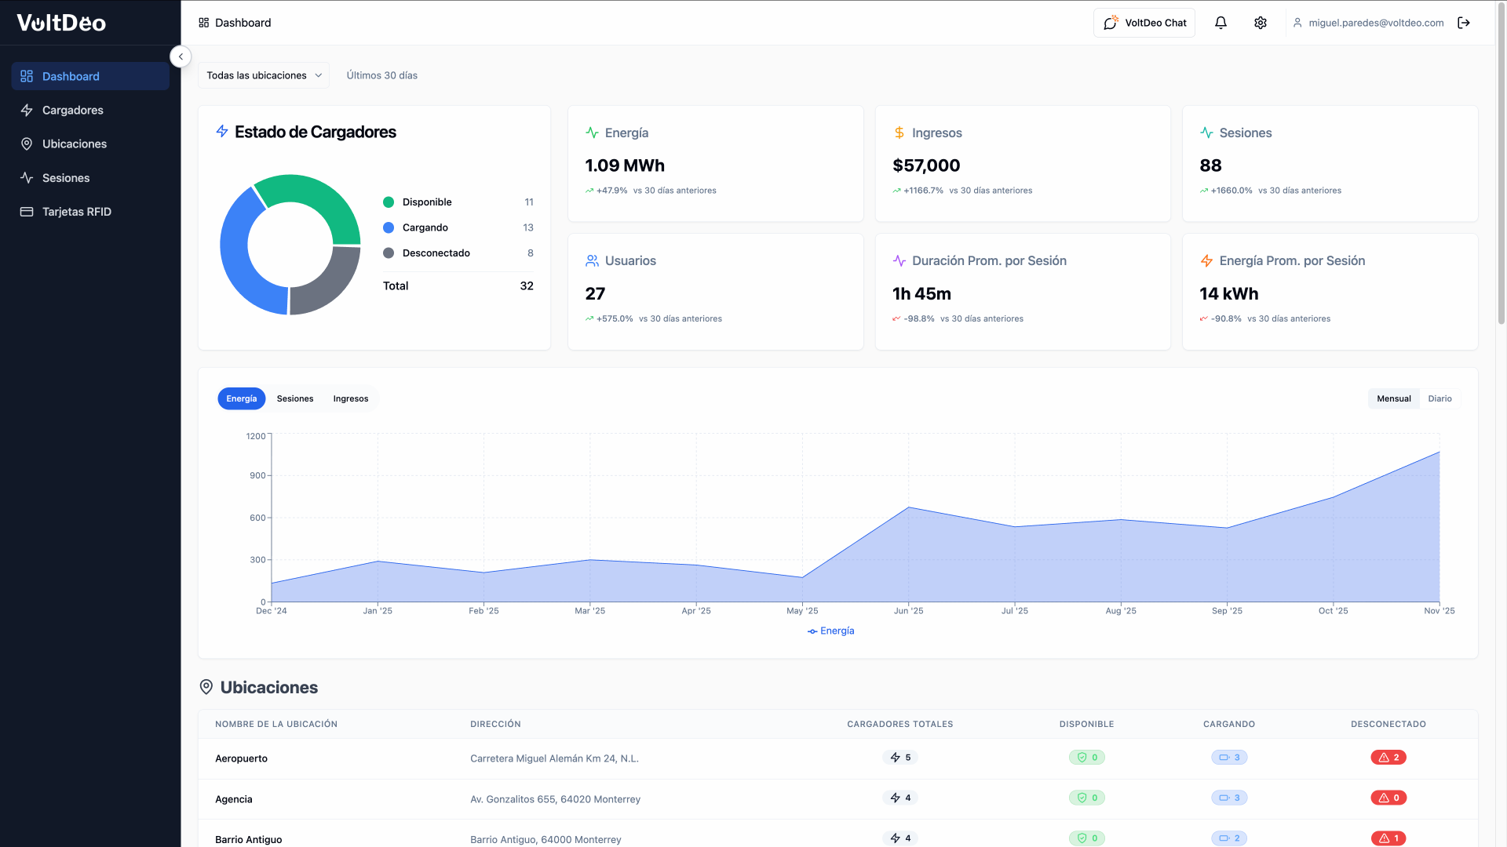Image resolution: width=1507 pixels, height=847 pixels.
Task: Select the Sesiones chart tab
Action: point(295,398)
